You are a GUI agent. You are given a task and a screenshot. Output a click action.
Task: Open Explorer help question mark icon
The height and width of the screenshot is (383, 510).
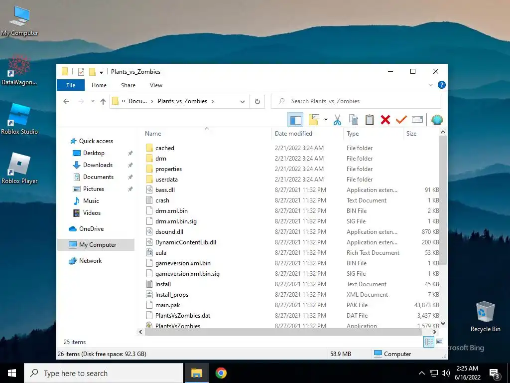pos(441,85)
